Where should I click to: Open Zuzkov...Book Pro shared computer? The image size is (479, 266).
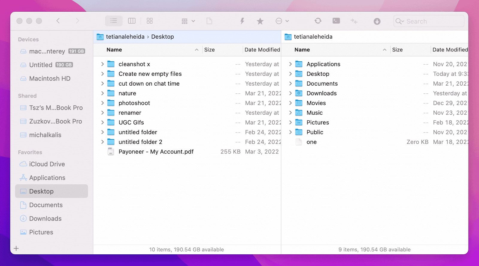[x=51, y=121]
